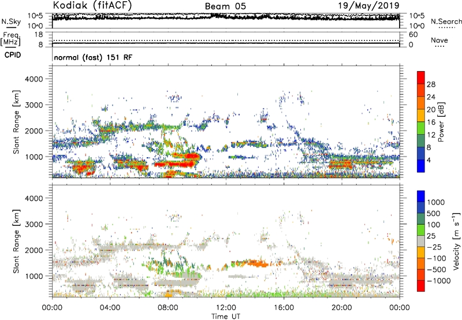This screenshot has width=462, height=320.
Task: Click the gray segment of Velocity color bar
Action: [x=421, y=241]
